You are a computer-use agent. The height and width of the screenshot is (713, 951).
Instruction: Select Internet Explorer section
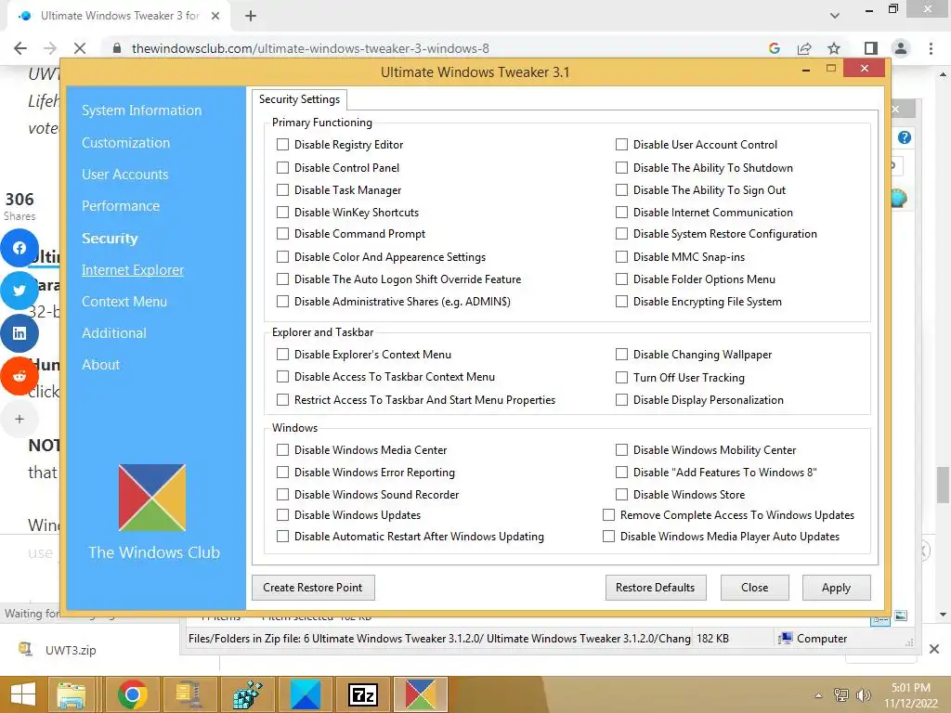(x=133, y=270)
